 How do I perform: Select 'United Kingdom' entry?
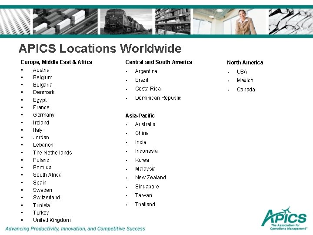pyautogui.click(x=52, y=220)
